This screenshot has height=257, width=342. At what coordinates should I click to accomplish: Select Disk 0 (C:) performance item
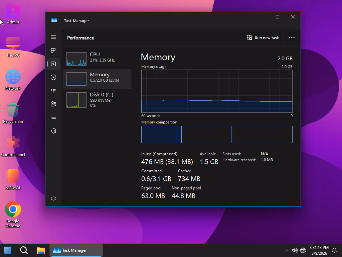click(x=97, y=100)
